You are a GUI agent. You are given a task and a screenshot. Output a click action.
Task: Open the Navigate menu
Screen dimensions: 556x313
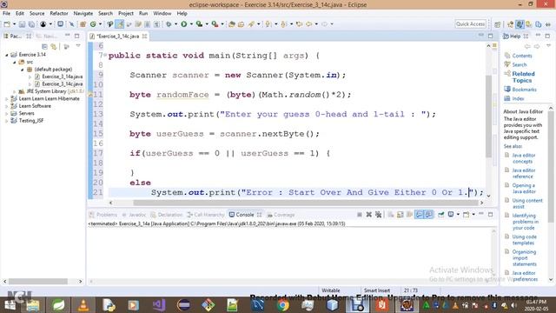[83, 14]
